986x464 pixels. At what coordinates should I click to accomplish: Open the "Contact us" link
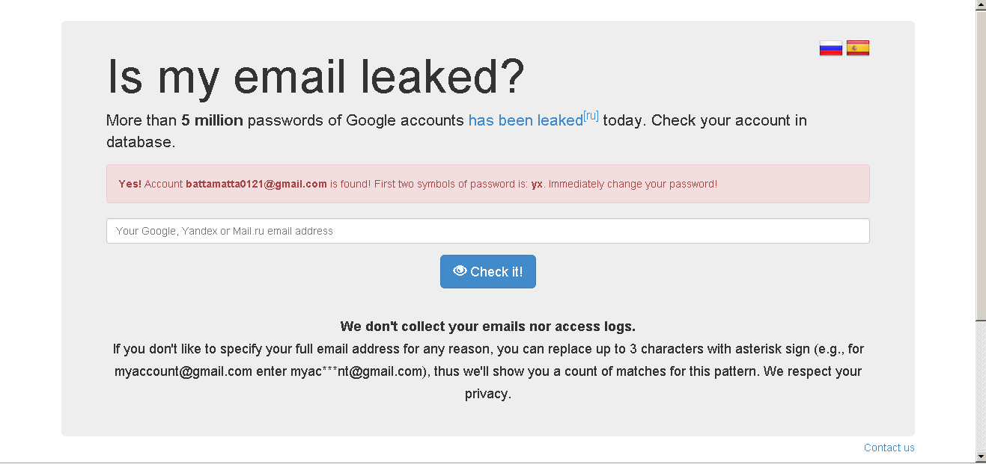(x=889, y=448)
